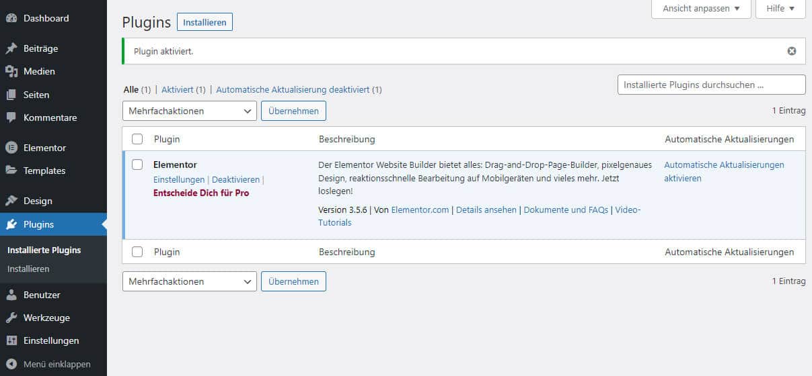Select the Templates menu item

[53, 171]
